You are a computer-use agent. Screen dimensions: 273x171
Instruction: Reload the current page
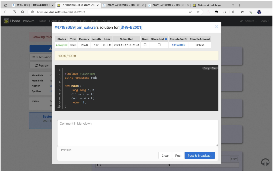[x=14, y=12]
